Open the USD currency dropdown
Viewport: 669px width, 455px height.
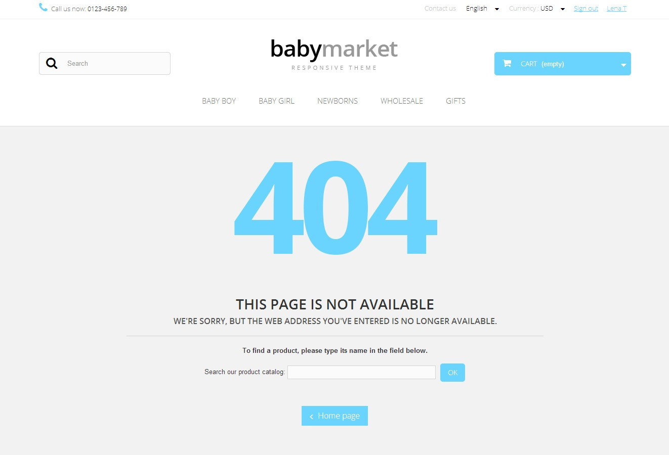tap(552, 9)
